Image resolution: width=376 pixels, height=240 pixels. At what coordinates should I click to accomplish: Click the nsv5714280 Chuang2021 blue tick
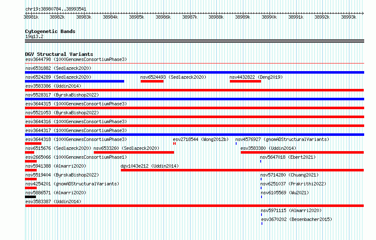pos(261,179)
